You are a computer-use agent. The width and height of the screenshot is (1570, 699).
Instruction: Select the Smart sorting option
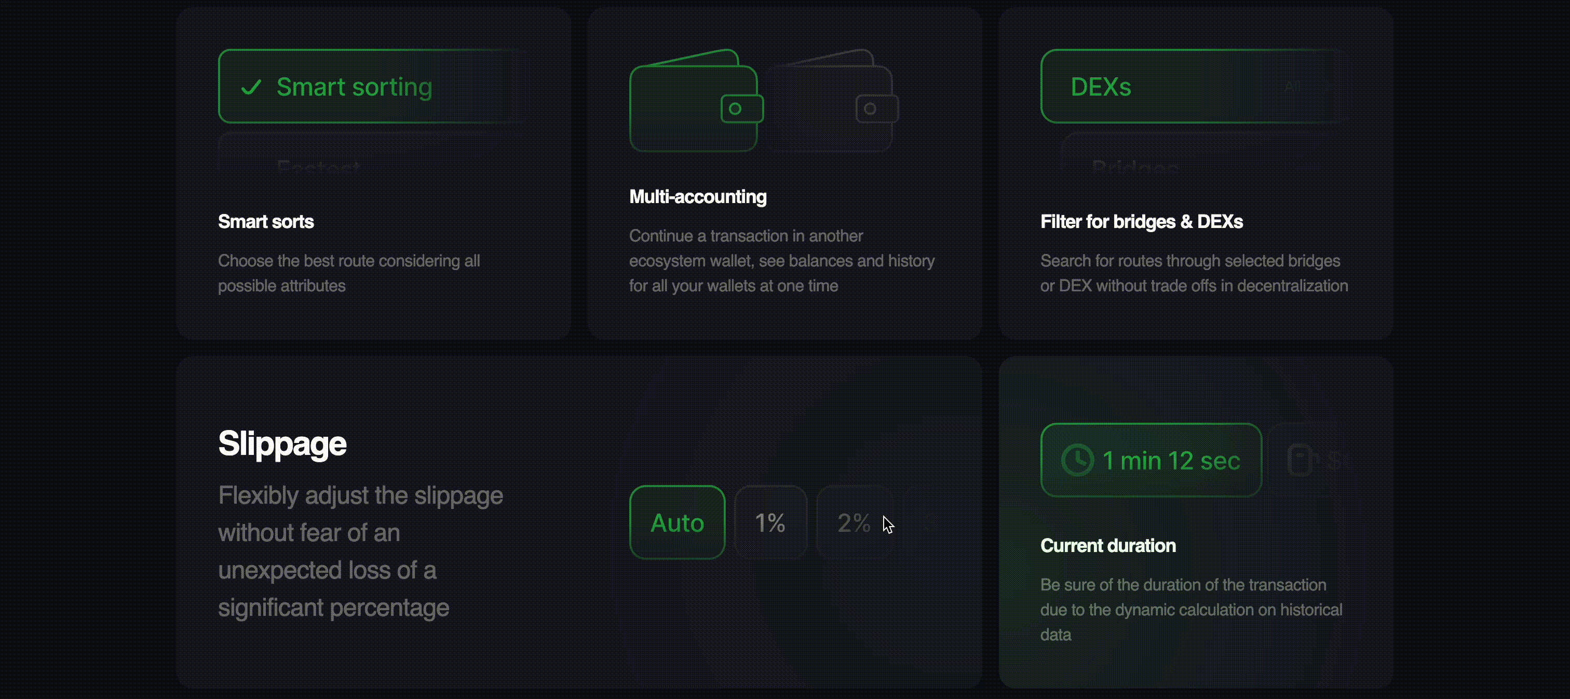click(x=372, y=87)
